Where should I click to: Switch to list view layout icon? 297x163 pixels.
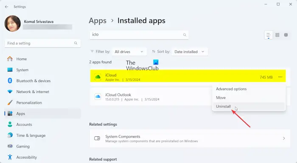(x=269, y=35)
